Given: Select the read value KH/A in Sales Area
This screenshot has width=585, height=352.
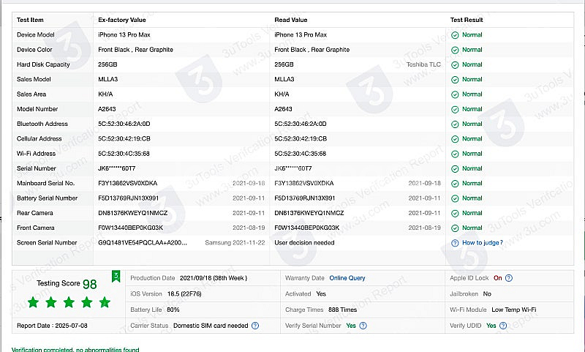Looking at the screenshot, I should pos(282,94).
